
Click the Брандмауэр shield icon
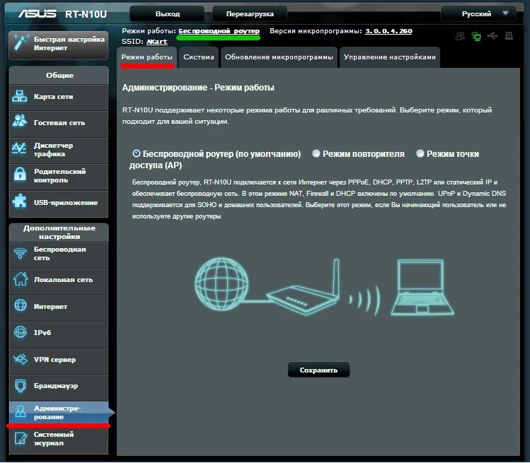tap(21, 386)
